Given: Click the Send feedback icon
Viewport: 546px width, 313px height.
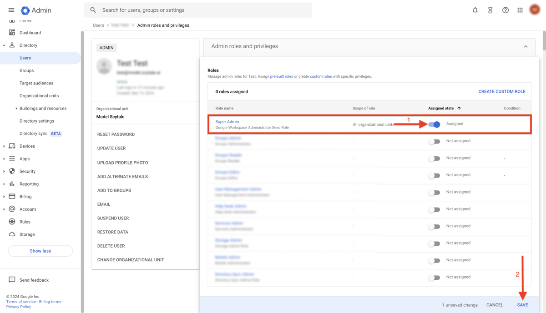Looking at the screenshot, I should click(x=12, y=280).
